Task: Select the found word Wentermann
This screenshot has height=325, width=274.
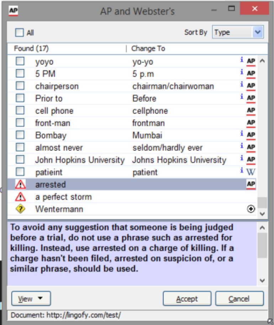Action: [59, 209]
